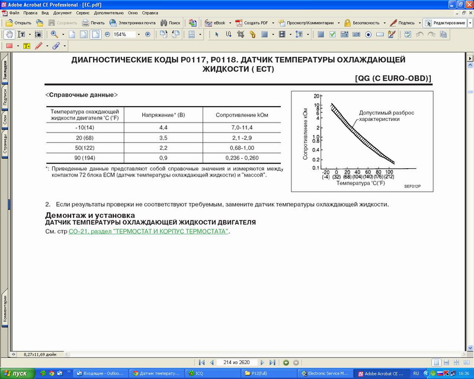Expand the Безопасность dropdown arrow
Viewport: 474px width, 379px height.
(385, 23)
